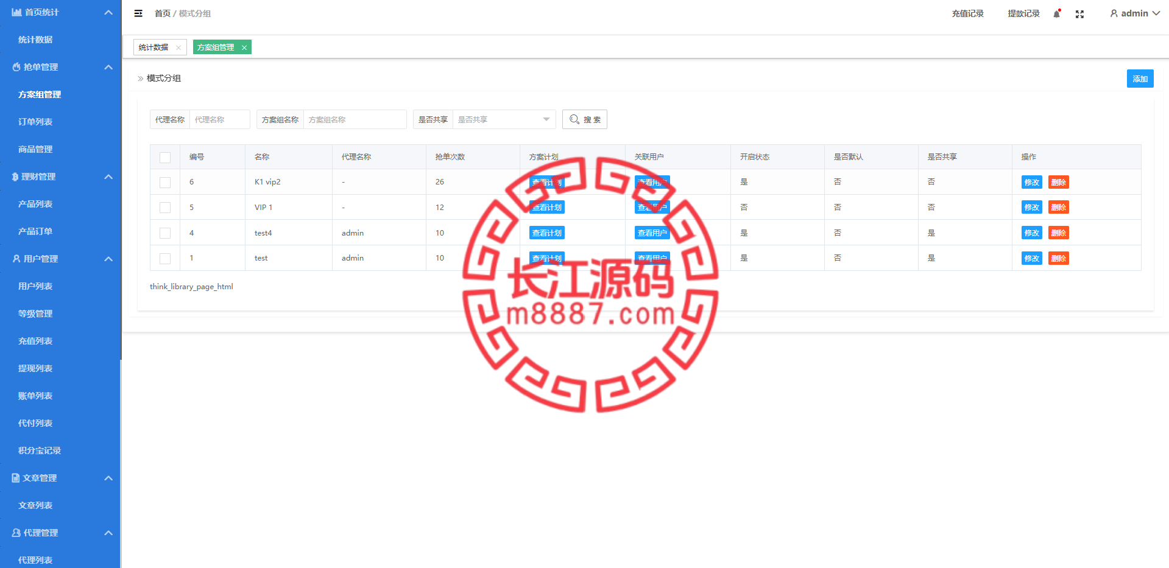Open 积分宝记录 in the sidebar

(40, 451)
